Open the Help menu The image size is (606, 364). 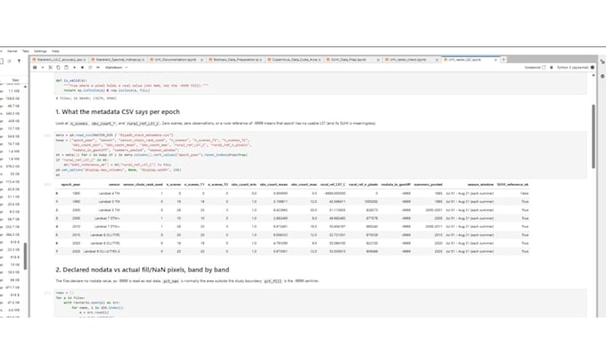(55, 51)
